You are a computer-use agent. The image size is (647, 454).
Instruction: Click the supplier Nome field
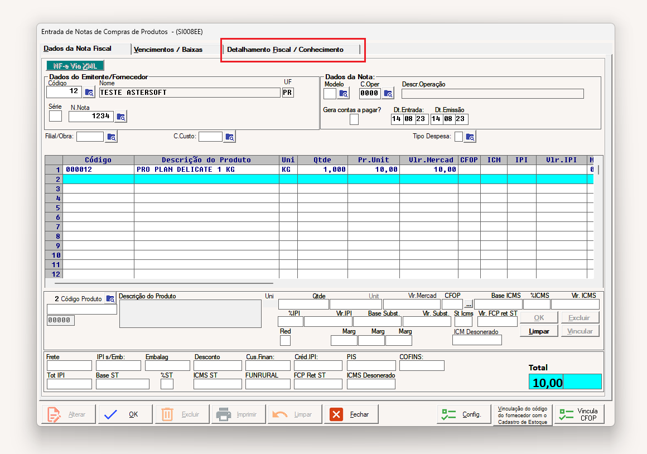click(x=190, y=93)
